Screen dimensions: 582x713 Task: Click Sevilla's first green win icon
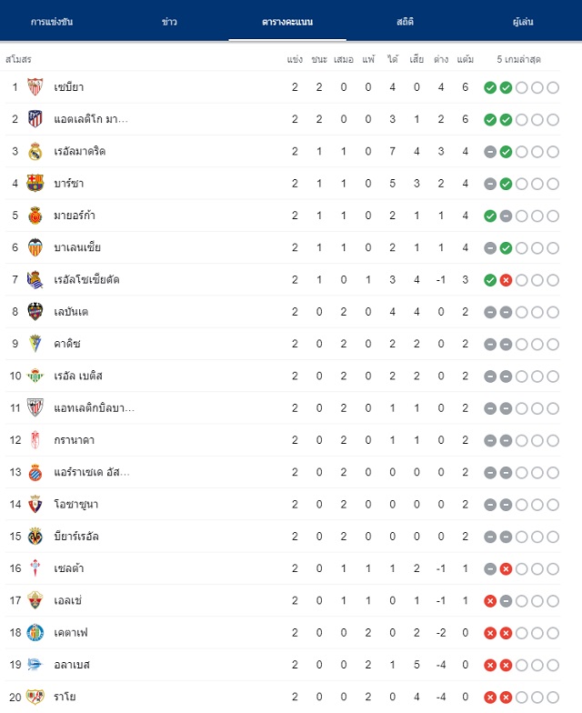tap(490, 87)
